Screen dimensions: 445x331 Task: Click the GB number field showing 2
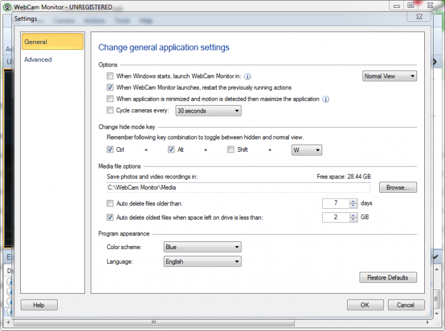tap(336, 217)
